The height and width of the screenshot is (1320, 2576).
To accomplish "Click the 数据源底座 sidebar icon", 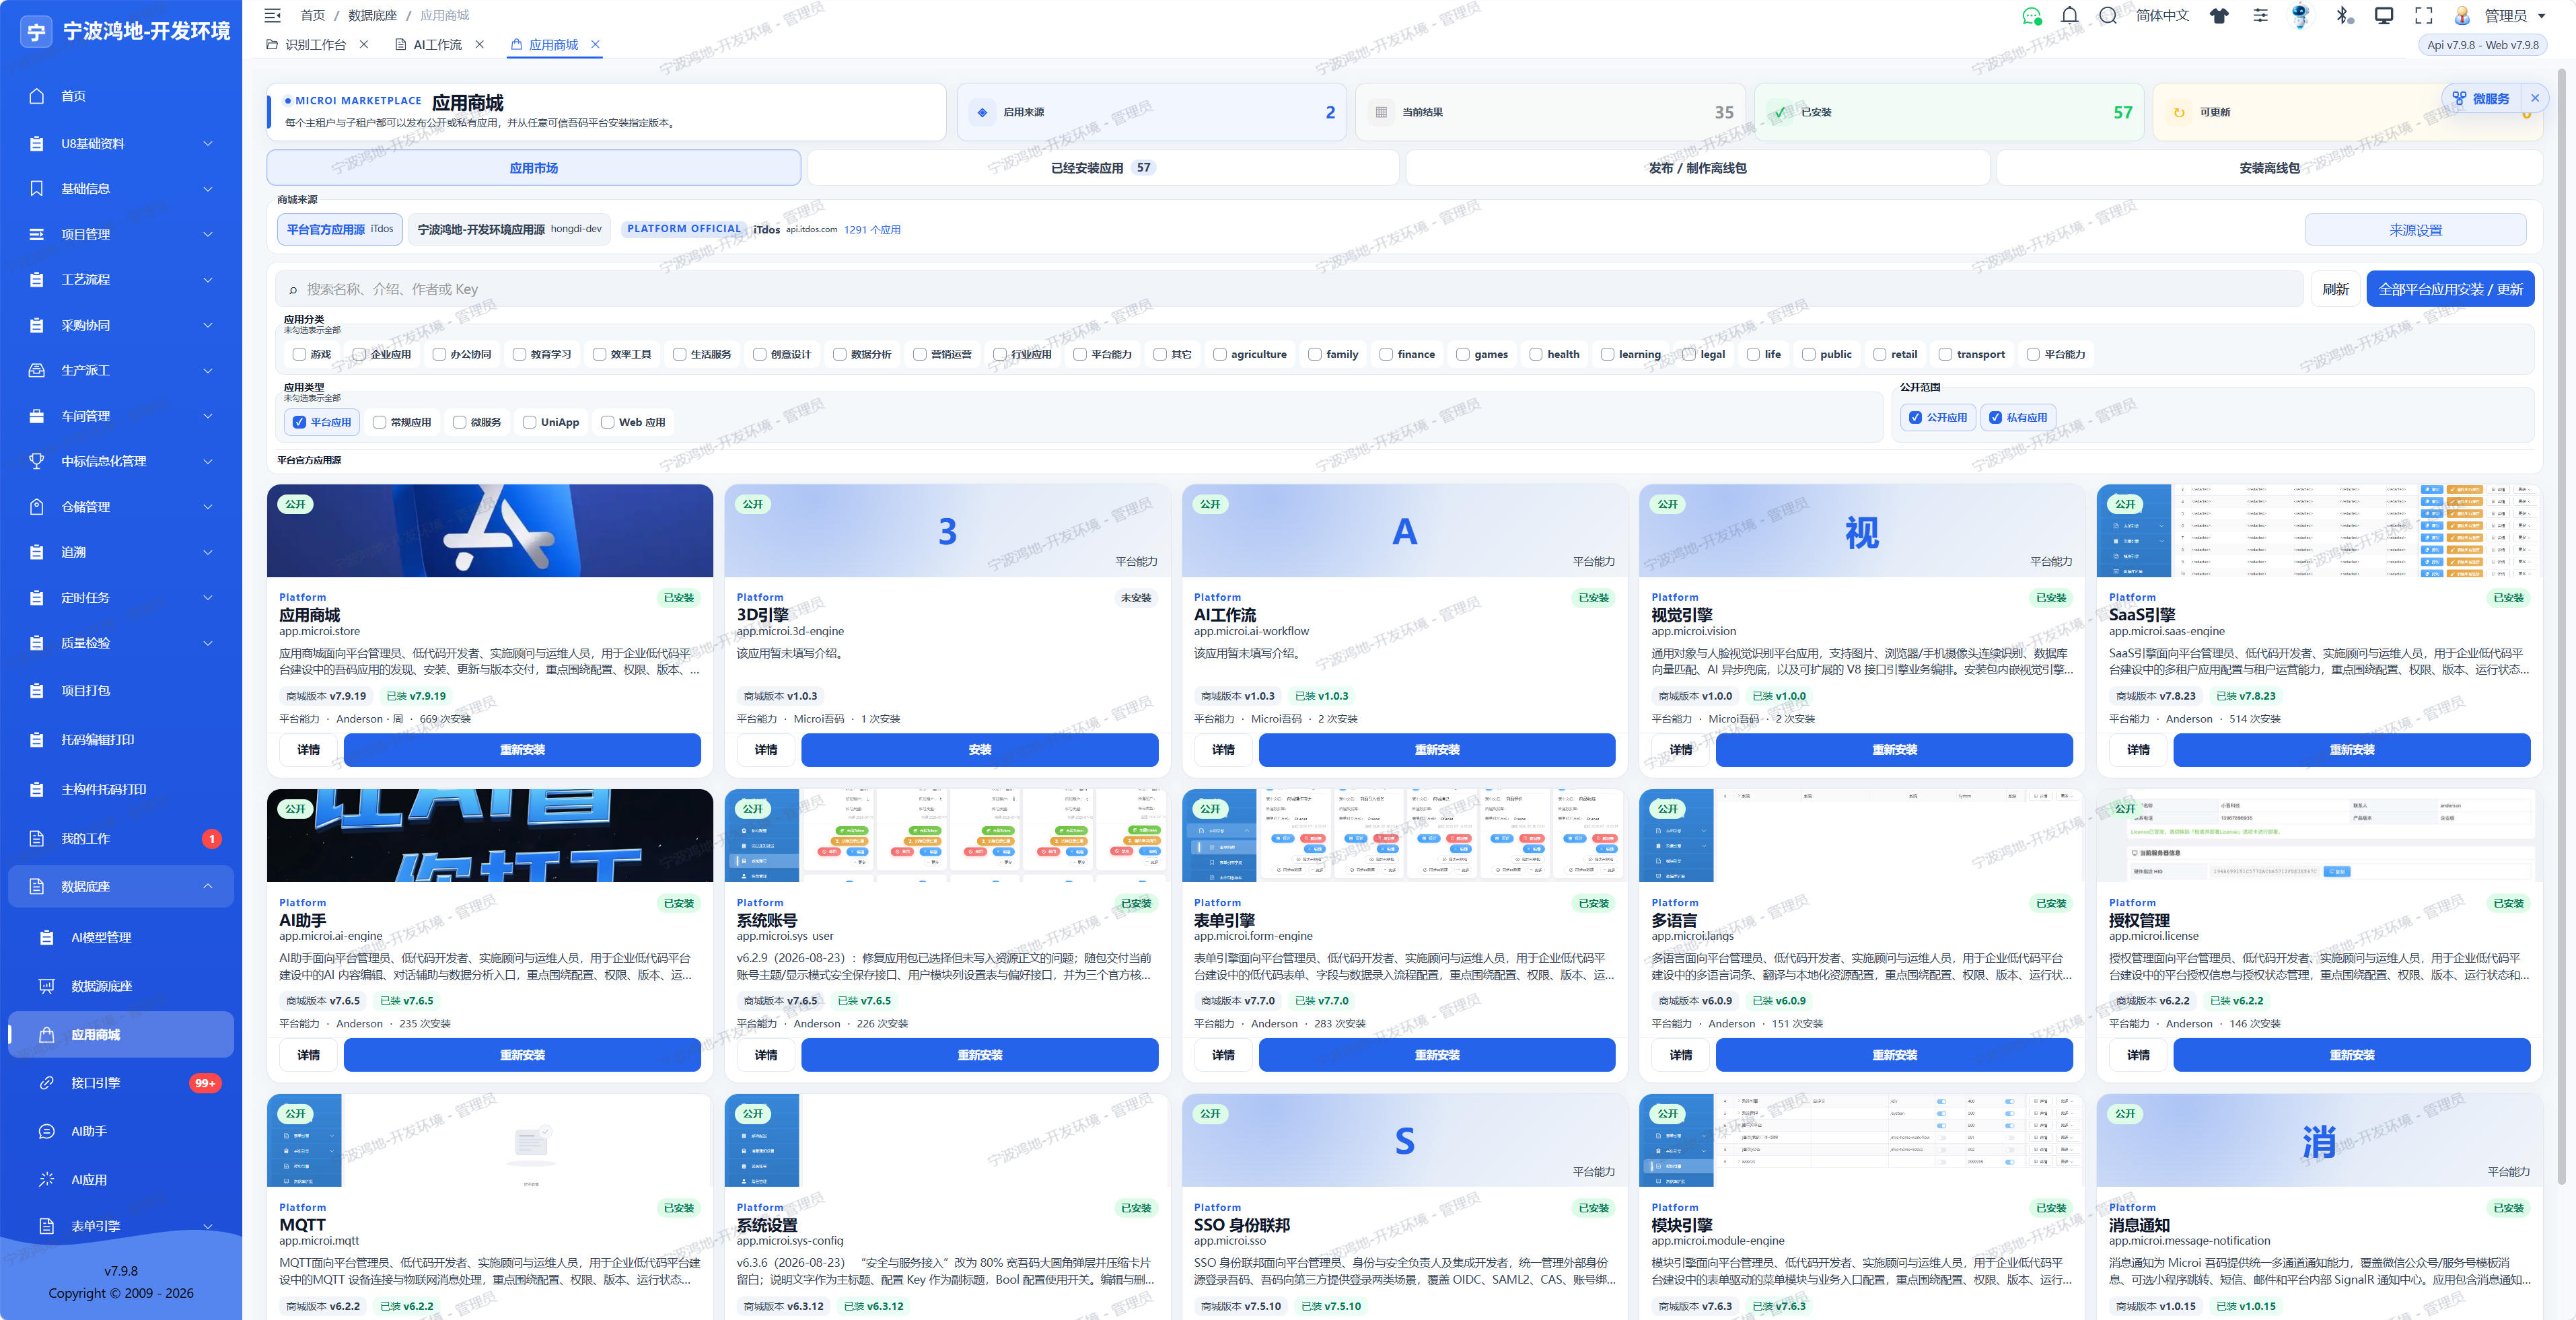I will click(x=46, y=986).
